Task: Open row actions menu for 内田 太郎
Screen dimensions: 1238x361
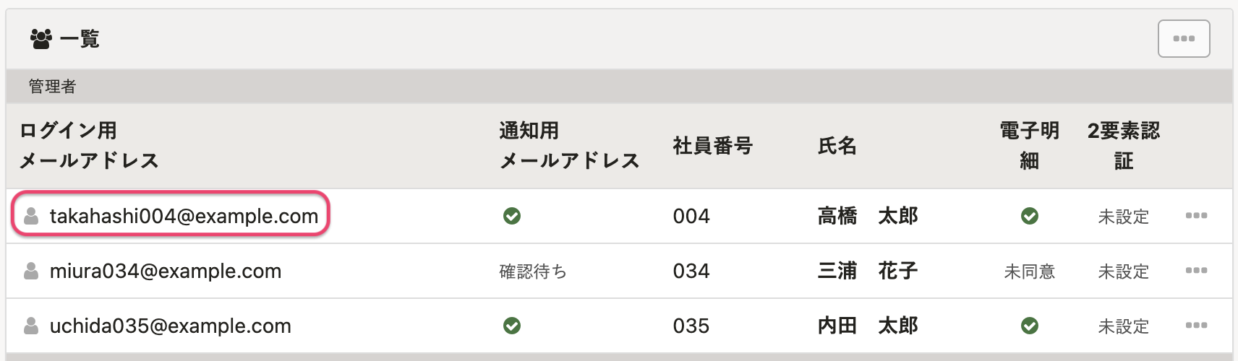Action: click(x=1196, y=326)
